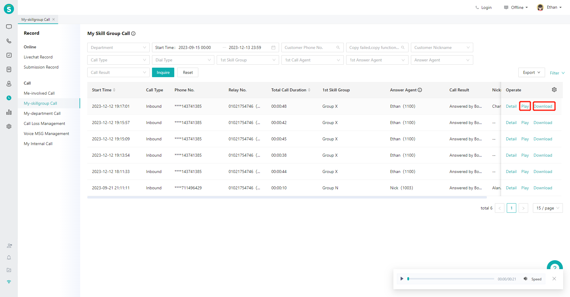The height and width of the screenshot is (297, 570).
Task: Open the settings gear in left sidebar
Action: [9, 126]
